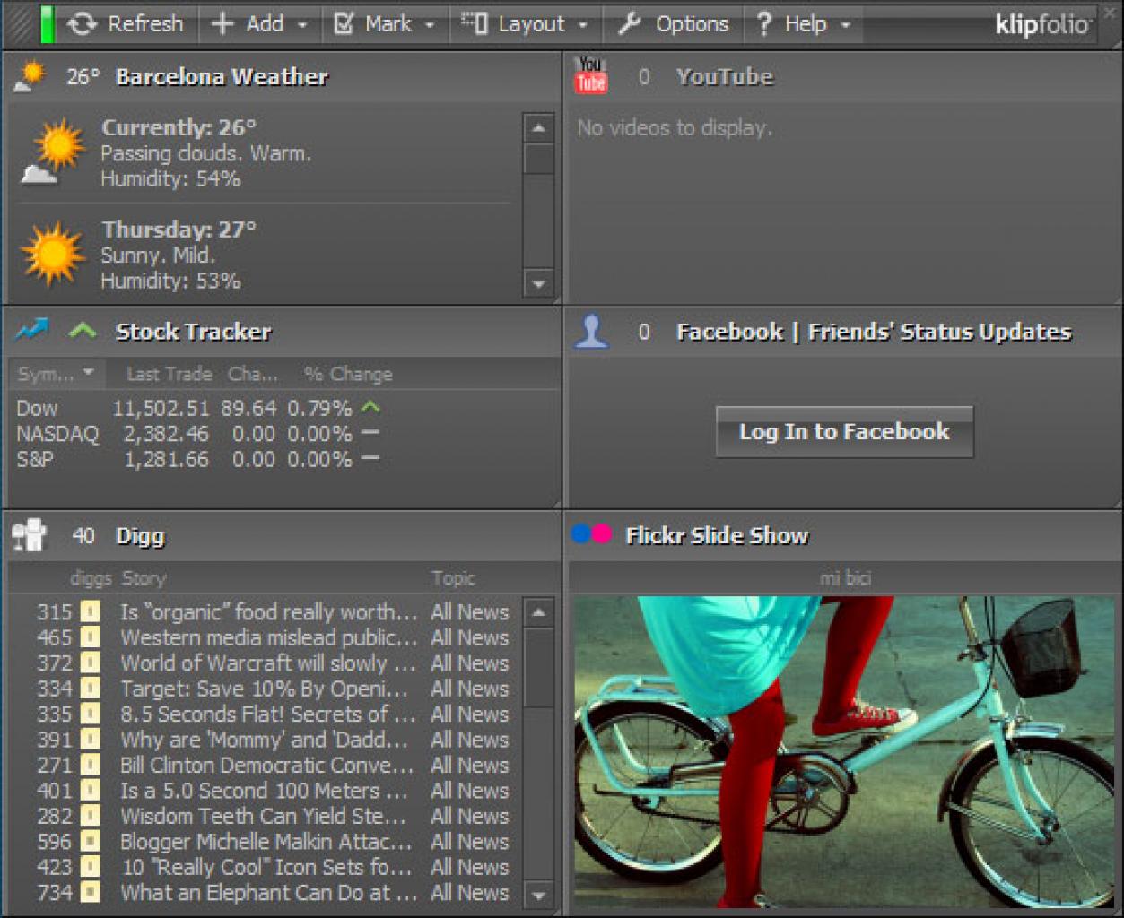Open 'What an Elephant Can Do at' story
The height and width of the screenshot is (918, 1124).
point(269,893)
